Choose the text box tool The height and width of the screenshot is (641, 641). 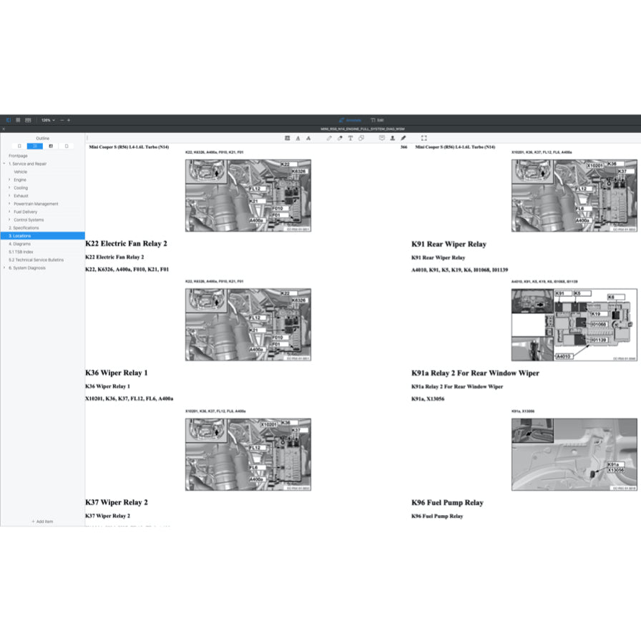click(351, 137)
